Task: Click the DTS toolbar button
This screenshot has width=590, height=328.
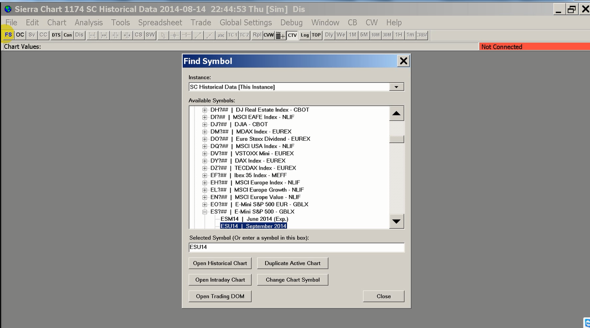Action: 56,35
